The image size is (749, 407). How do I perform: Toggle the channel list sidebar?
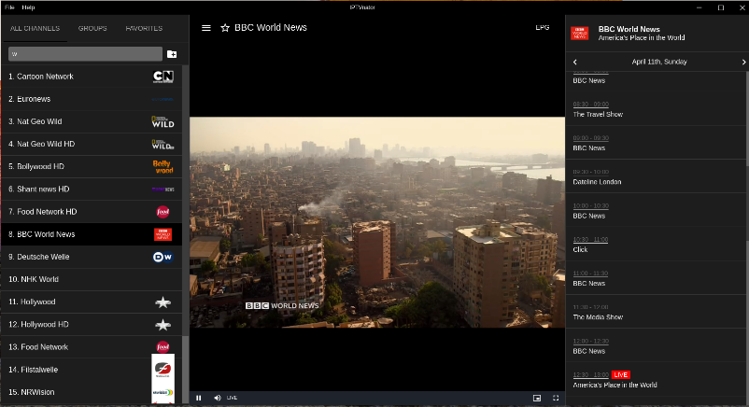[206, 28]
